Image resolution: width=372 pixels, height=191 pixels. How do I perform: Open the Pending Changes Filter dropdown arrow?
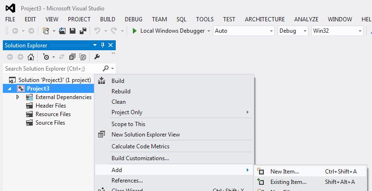(x=54, y=57)
